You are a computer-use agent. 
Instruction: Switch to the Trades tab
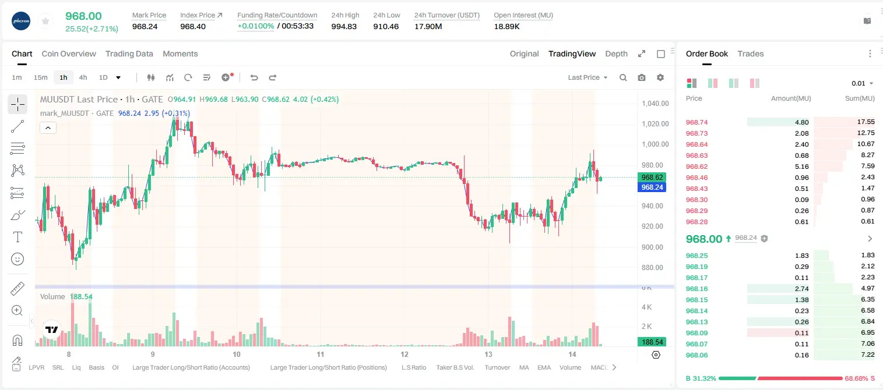pyautogui.click(x=750, y=54)
